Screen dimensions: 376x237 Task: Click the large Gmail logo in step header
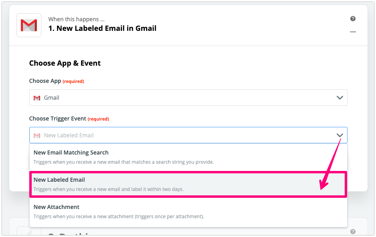pyautogui.click(x=29, y=25)
